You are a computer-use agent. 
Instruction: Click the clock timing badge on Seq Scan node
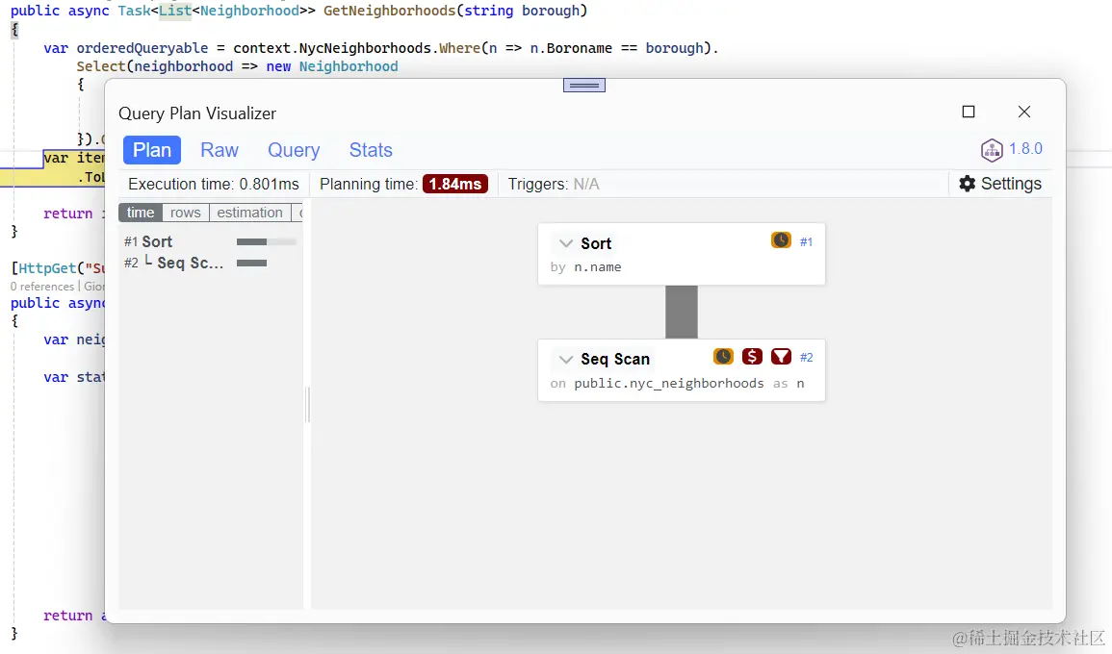723,356
